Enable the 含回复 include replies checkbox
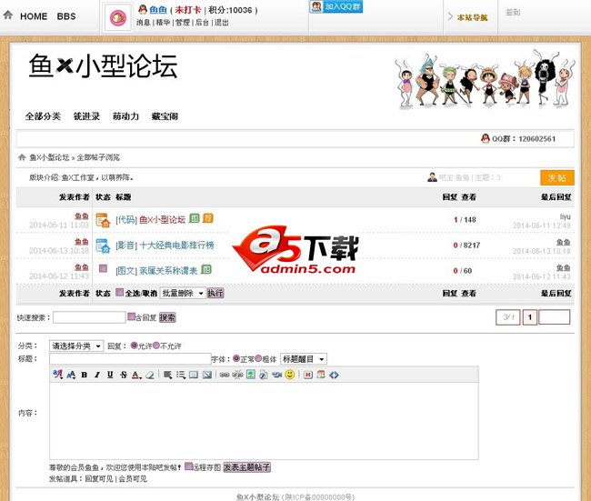This screenshot has height=501, width=591. [131, 316]
